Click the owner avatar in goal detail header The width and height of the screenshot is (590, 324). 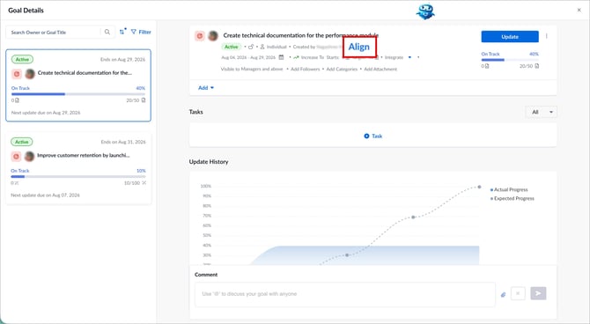(213, 36)
